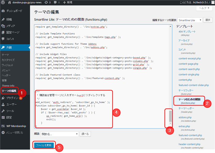215x153 pixels.
Task: Open the Theme Info submenu item
Action: [x=8, y=85]
